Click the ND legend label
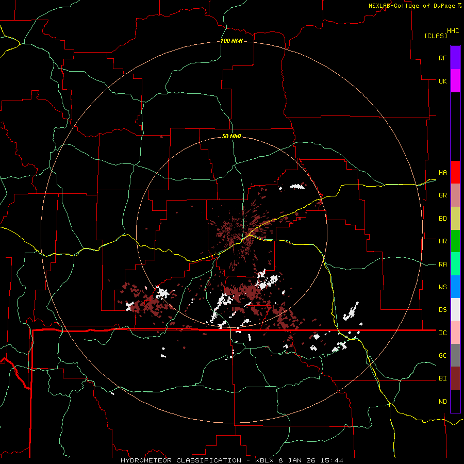Viewport: 464px width, 464px height. pos(442,402)
